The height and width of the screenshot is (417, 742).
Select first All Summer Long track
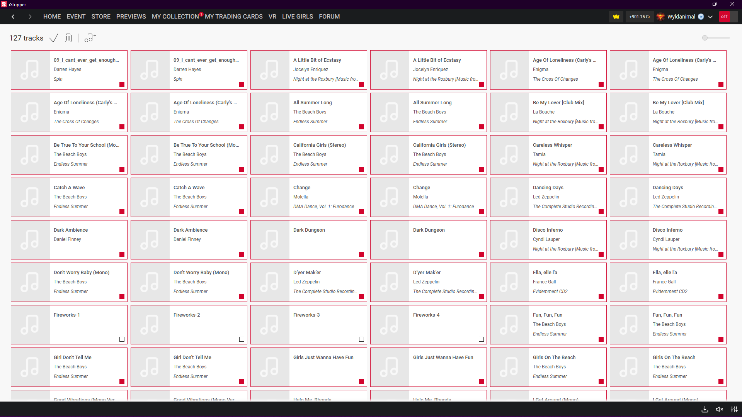point(309,112)
